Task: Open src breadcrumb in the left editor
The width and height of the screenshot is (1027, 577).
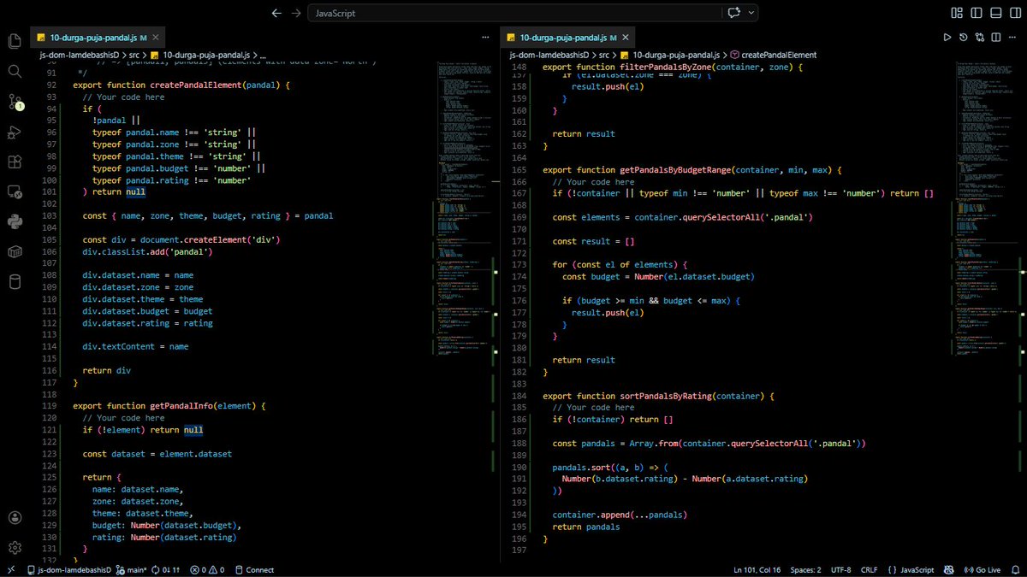Action: [135, 54]
